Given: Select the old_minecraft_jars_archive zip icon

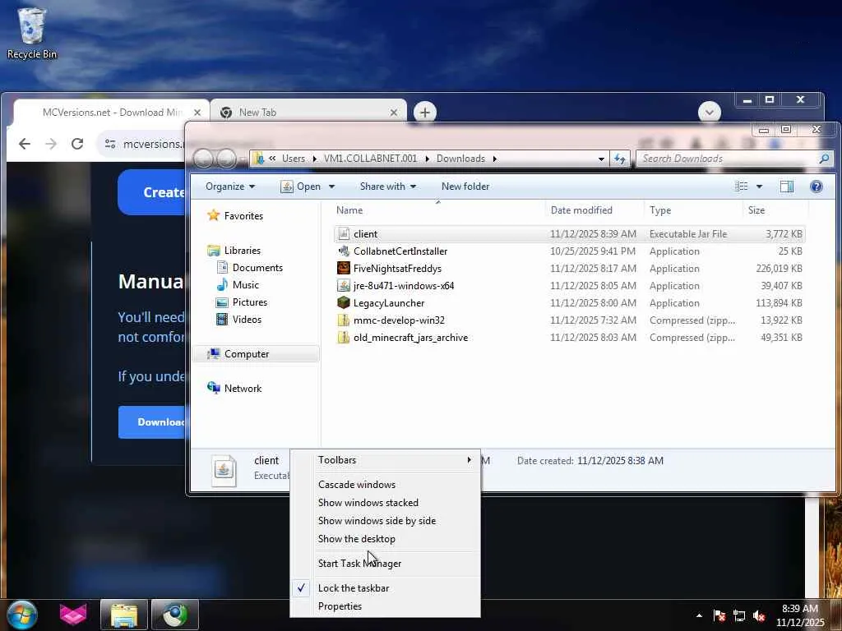Looking at the screenshot, I should pyautogui.click(x=344, y=338).
